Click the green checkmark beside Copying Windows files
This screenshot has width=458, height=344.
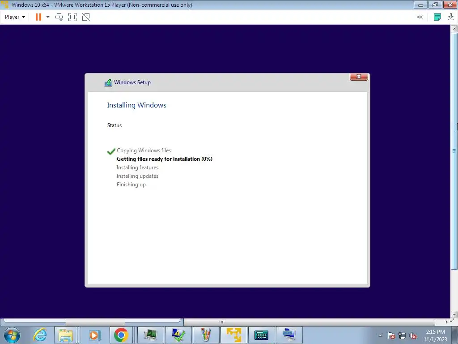point(111,151)
